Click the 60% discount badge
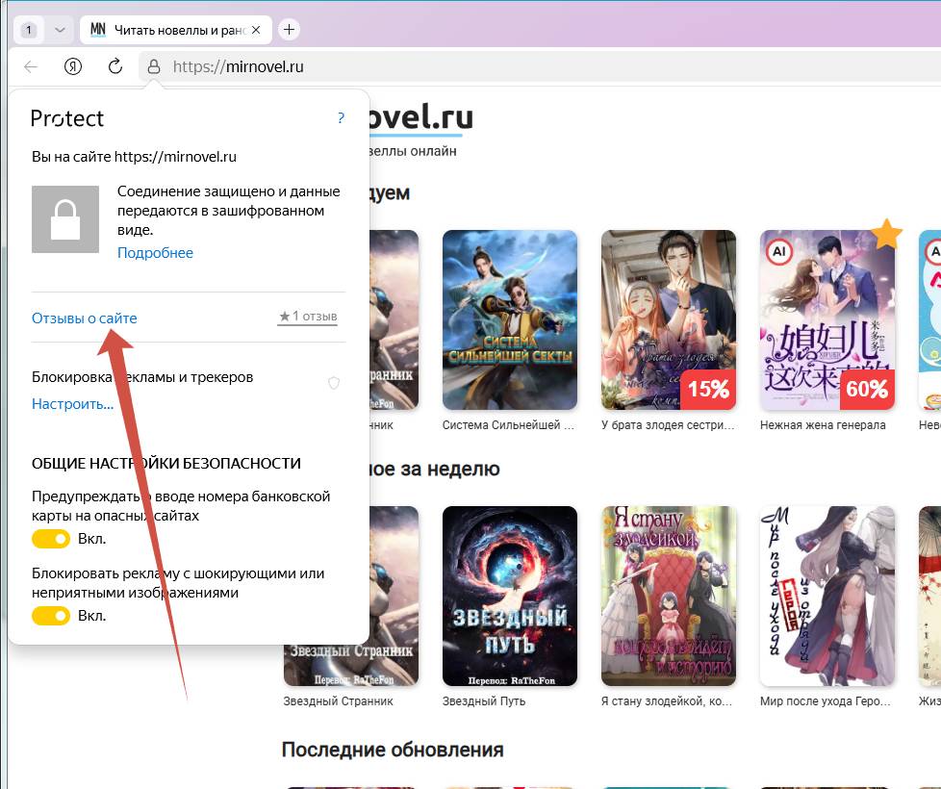This screenshot has width=941, height=789. [x=867, y=390]
